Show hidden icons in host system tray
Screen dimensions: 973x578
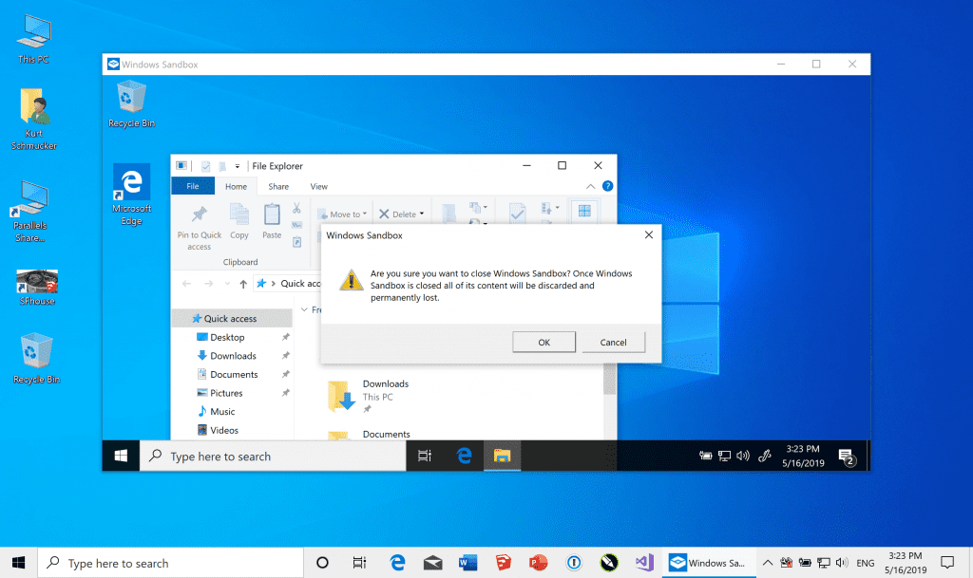(x=768, y=563)
